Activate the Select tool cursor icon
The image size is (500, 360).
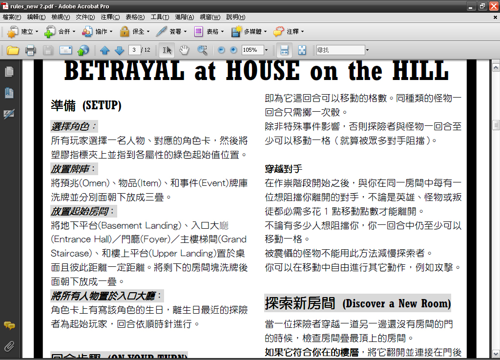(x=167, y=50)
